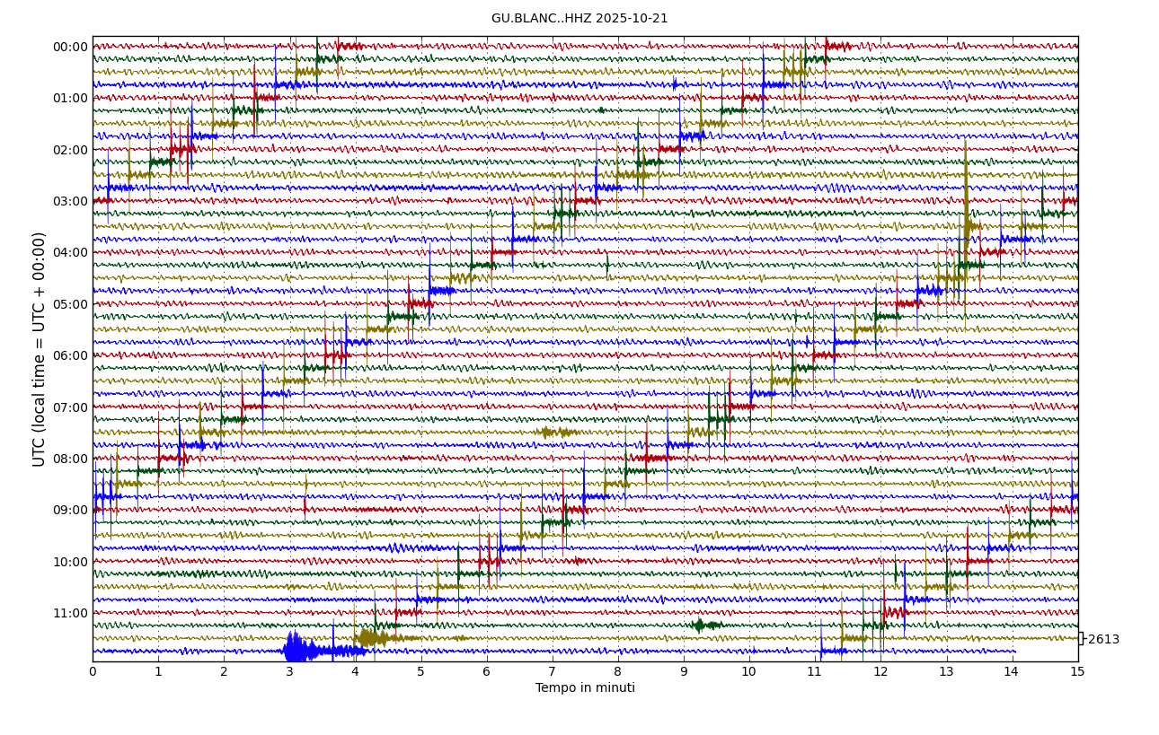Select the 11:00 time tick label
The width and height of the screenshot is (1159, 735).
(70, 614)
